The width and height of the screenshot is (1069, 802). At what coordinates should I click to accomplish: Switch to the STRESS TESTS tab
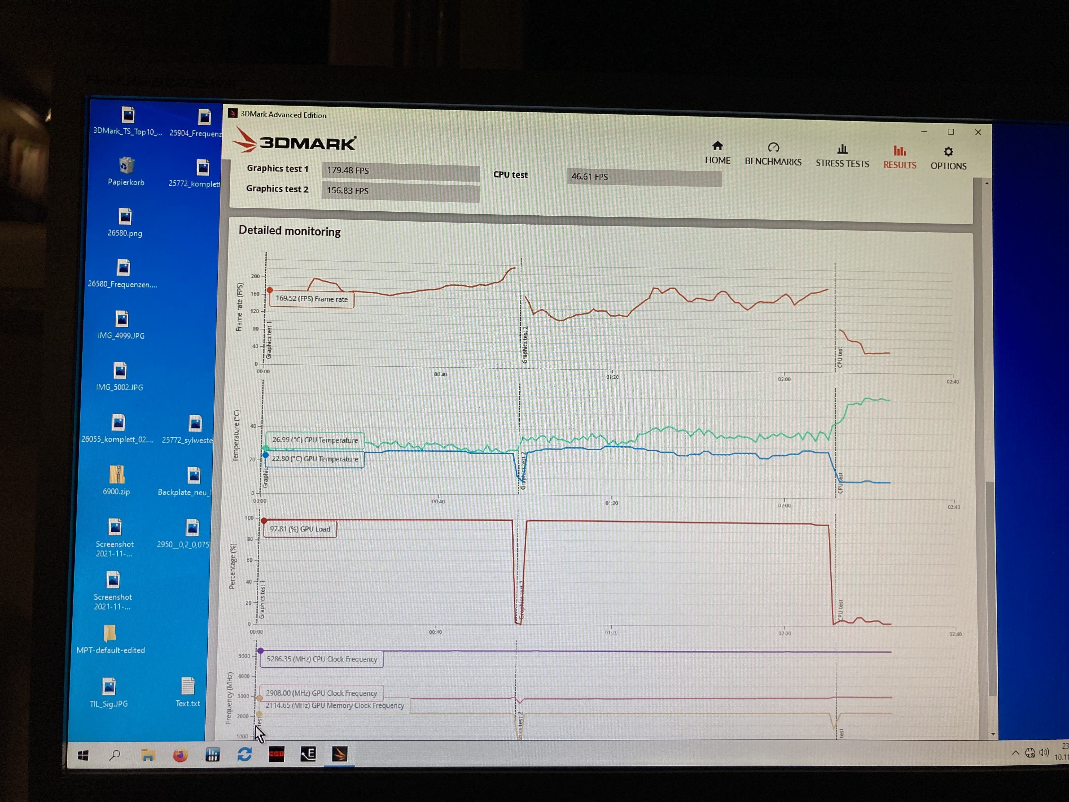842,156
